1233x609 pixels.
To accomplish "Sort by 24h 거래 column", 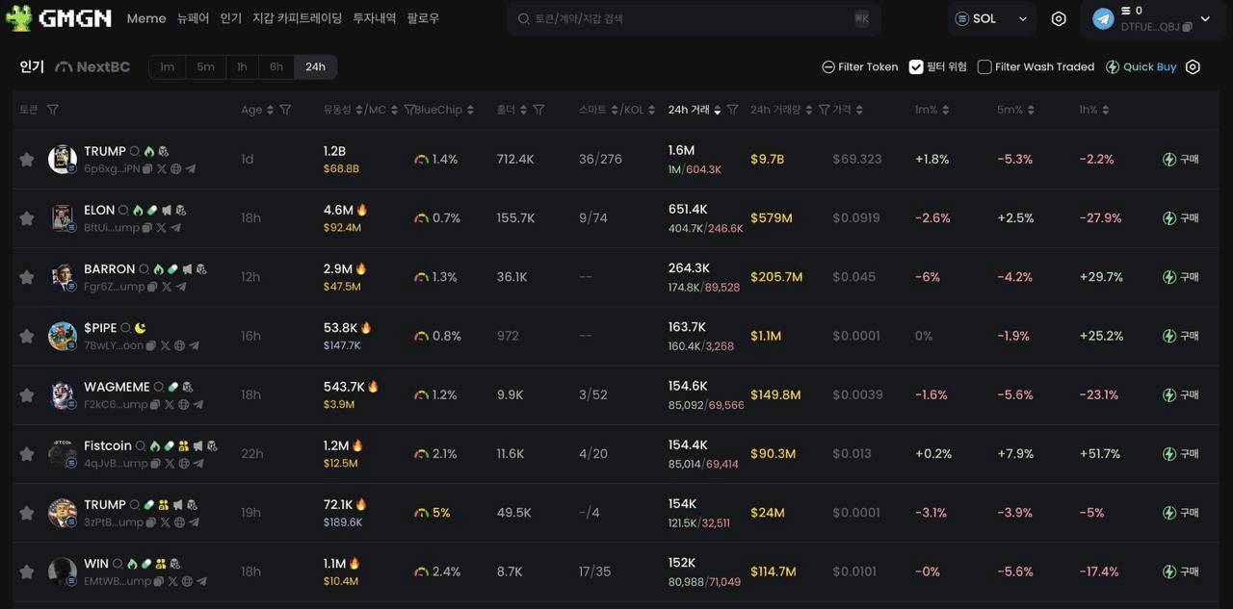I will click(x=717, y=110).
